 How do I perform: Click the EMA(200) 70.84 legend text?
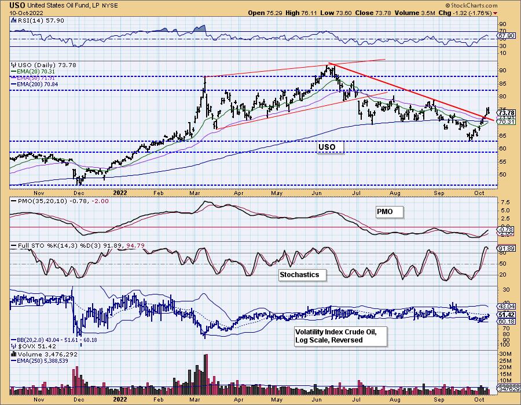(37, 84)
